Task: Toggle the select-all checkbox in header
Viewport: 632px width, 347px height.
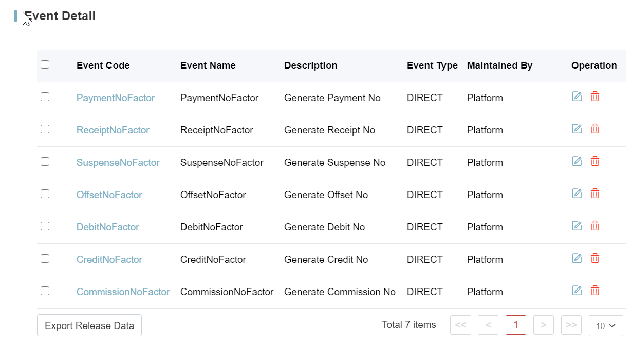Action: pyautogui.click(x=45, y=65)
